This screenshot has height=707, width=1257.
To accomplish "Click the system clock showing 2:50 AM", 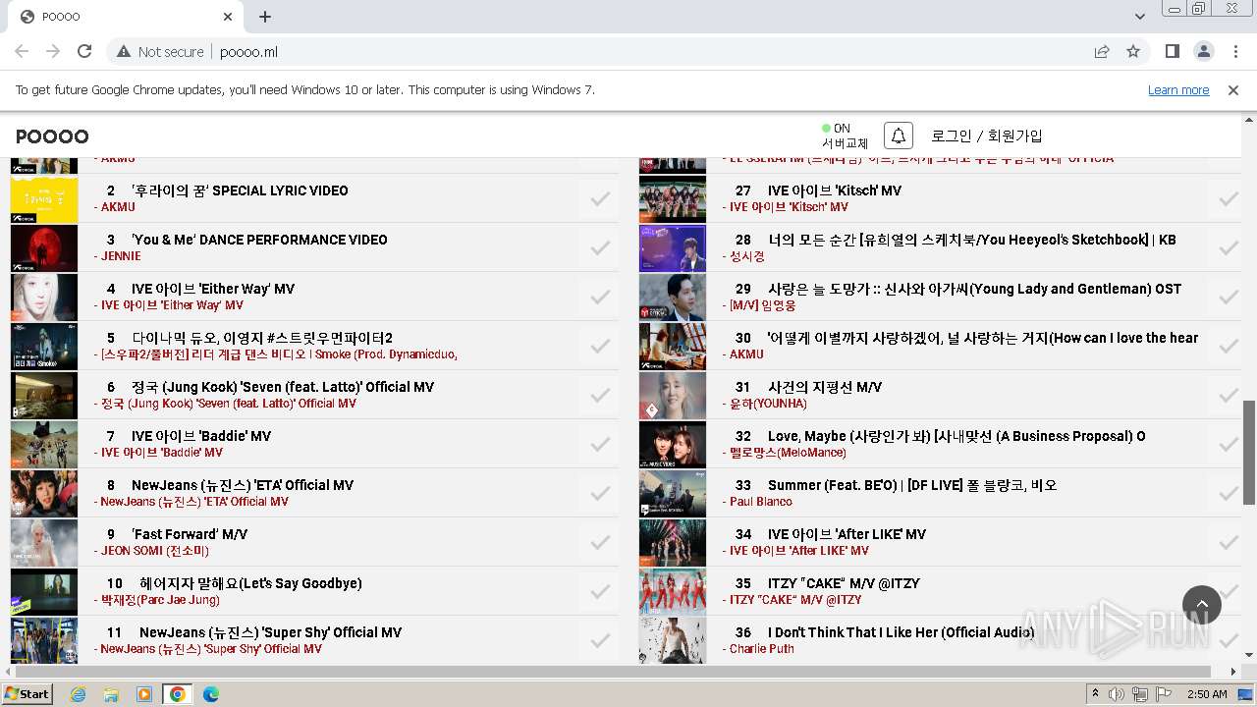I will (1207, 694).
